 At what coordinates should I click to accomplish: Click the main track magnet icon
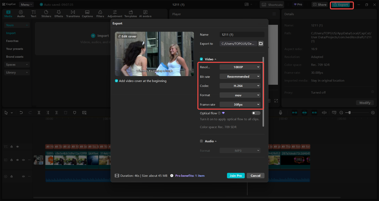pos(295,113)
